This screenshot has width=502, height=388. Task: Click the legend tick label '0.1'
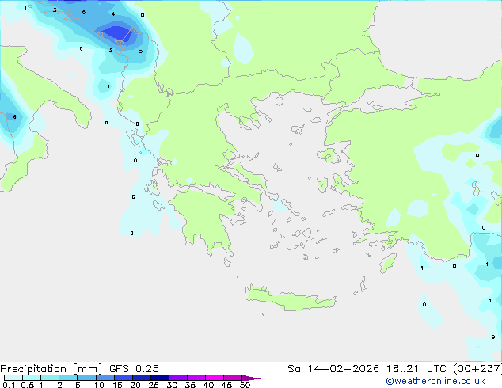coord(9,385)
